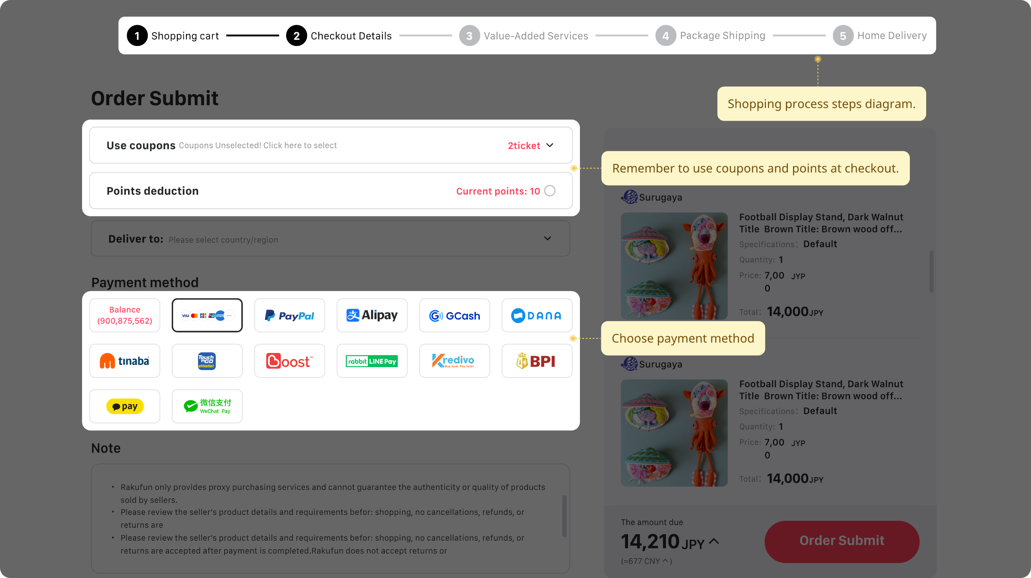
Task: Enable points deduction radio button
Action: tap(550, 191)
